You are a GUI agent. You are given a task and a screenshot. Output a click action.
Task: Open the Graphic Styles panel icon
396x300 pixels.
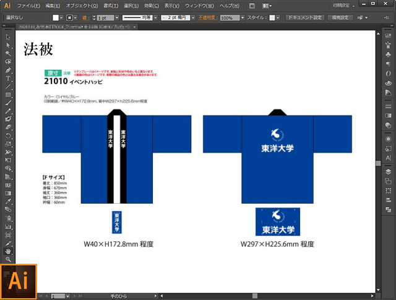[x=388, y=149]
